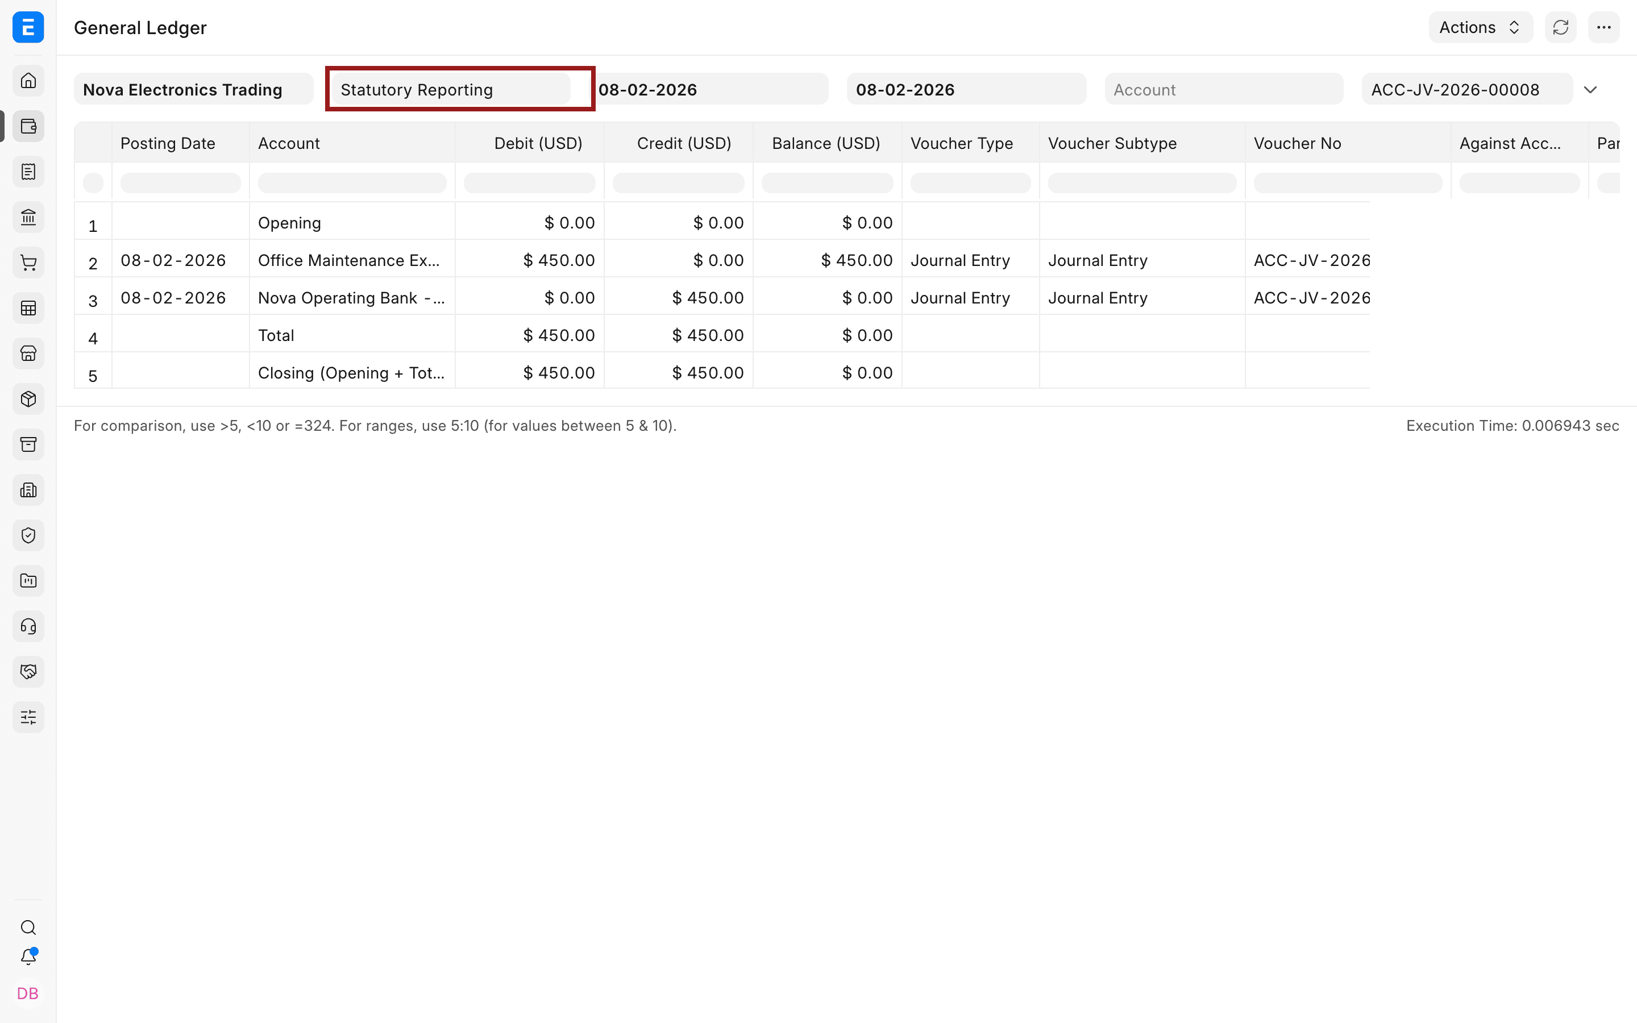Screen dimensions: 1637x1023
Task: Open the table grid sidebar icon
Action: click(28, 308)
